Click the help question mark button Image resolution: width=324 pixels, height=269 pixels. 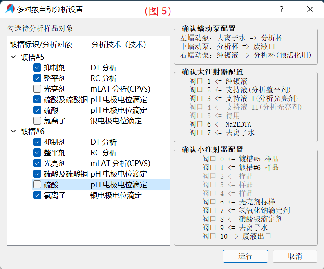tap(282, 9)
